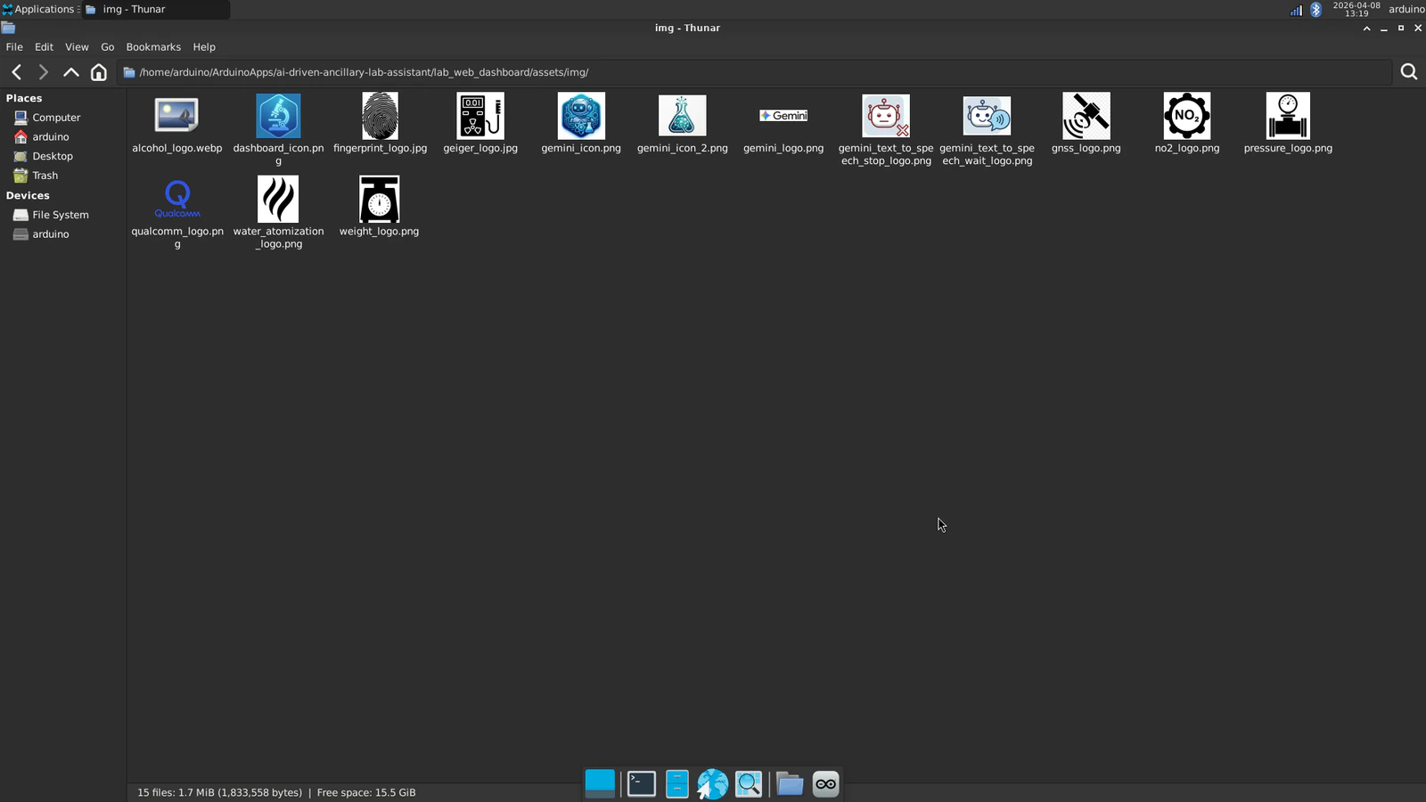Viewport: 1426px width, 802px height.
Task: Select the dashboard_icon.png microscope icon
Action: tap(278, 116)
